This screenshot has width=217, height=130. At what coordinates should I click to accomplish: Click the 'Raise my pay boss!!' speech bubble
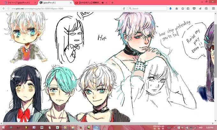194,41
